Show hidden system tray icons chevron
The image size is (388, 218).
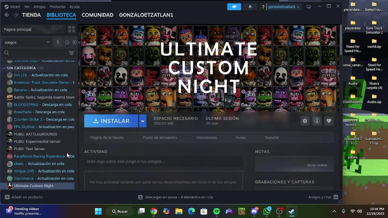pyautogui.click(x=334, y=211)
